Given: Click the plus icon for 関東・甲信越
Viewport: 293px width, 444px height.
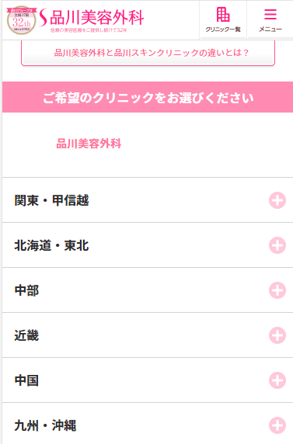Looking at the screenshot, I should tap(277, 200).
